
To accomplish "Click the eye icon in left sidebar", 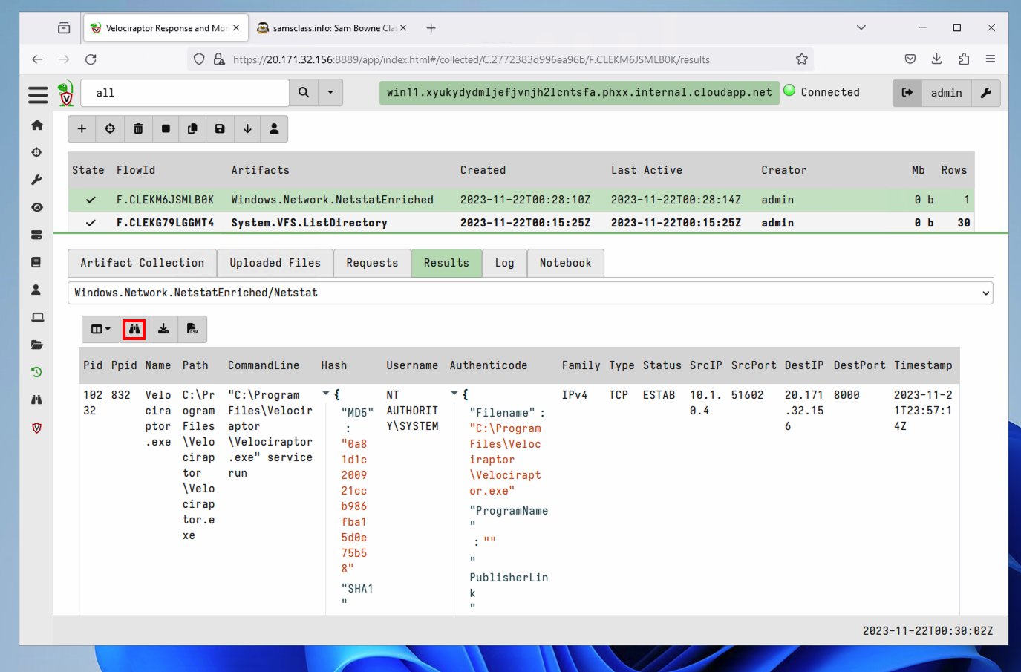I will [37, 207].
